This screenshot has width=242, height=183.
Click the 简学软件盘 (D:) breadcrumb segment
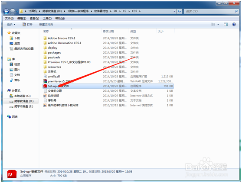click(x=52, y=11)
